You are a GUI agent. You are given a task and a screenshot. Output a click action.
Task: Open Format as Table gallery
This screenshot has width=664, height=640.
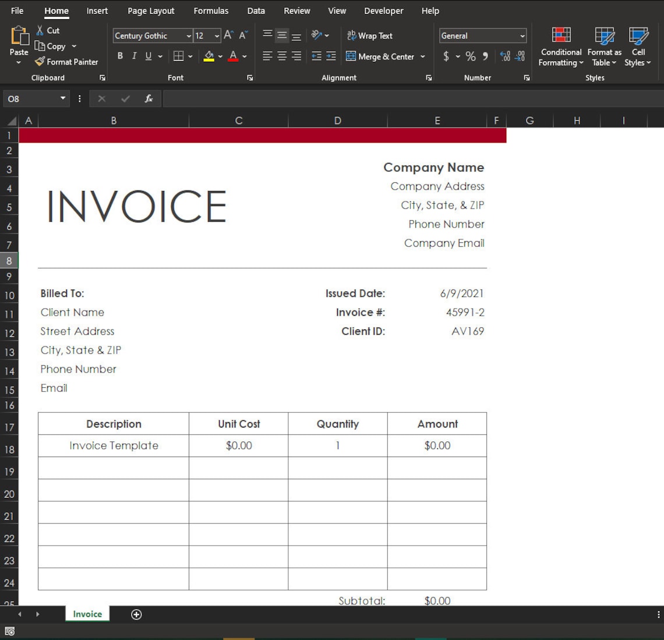click(x=604, y=47)
